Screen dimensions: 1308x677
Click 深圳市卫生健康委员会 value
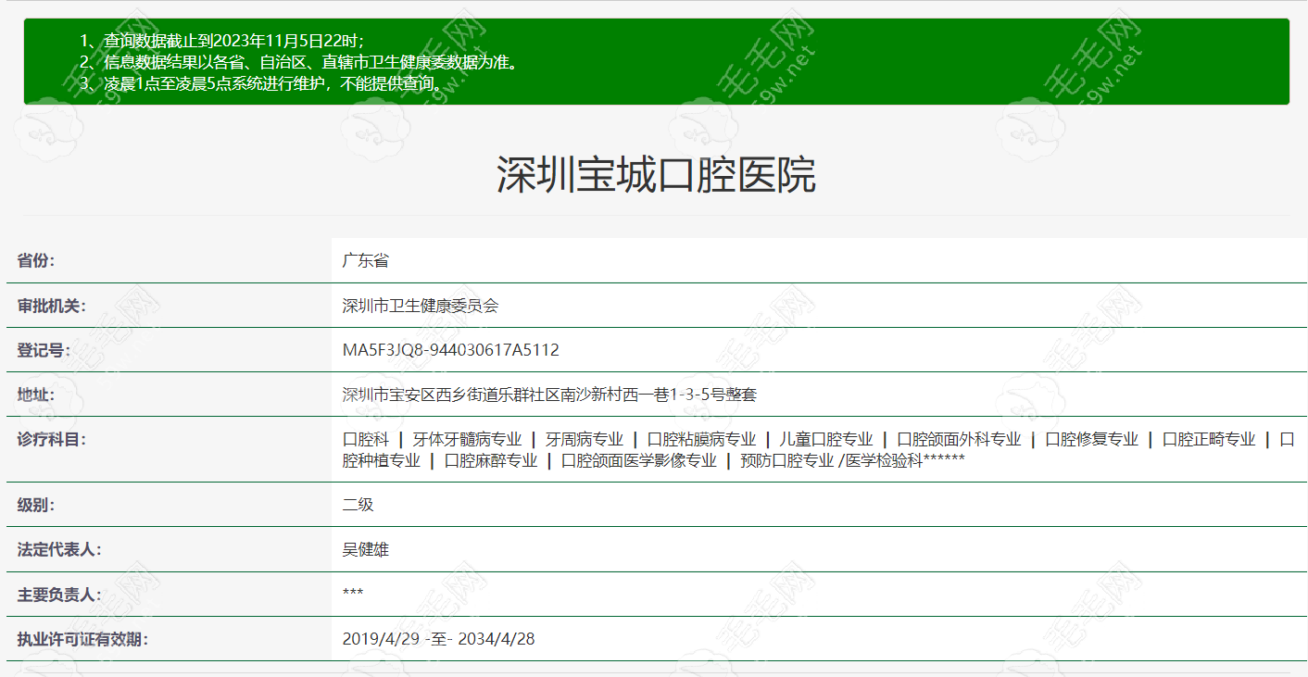coord(421,306)
